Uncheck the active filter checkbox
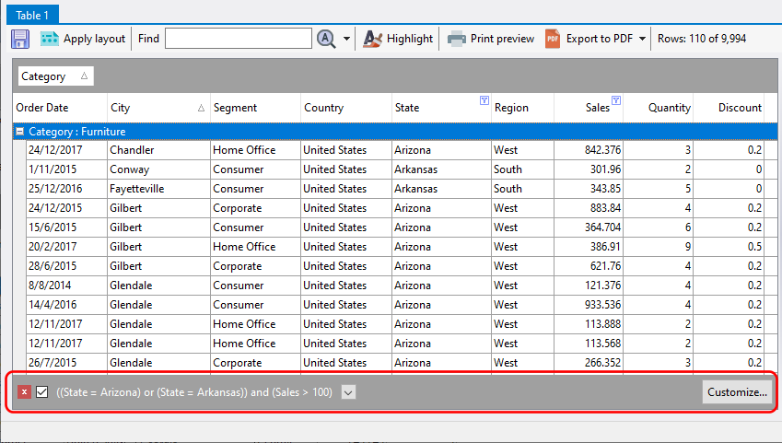Image resolution: width=782 pixels, height=443 pixels. coord(42,392)
